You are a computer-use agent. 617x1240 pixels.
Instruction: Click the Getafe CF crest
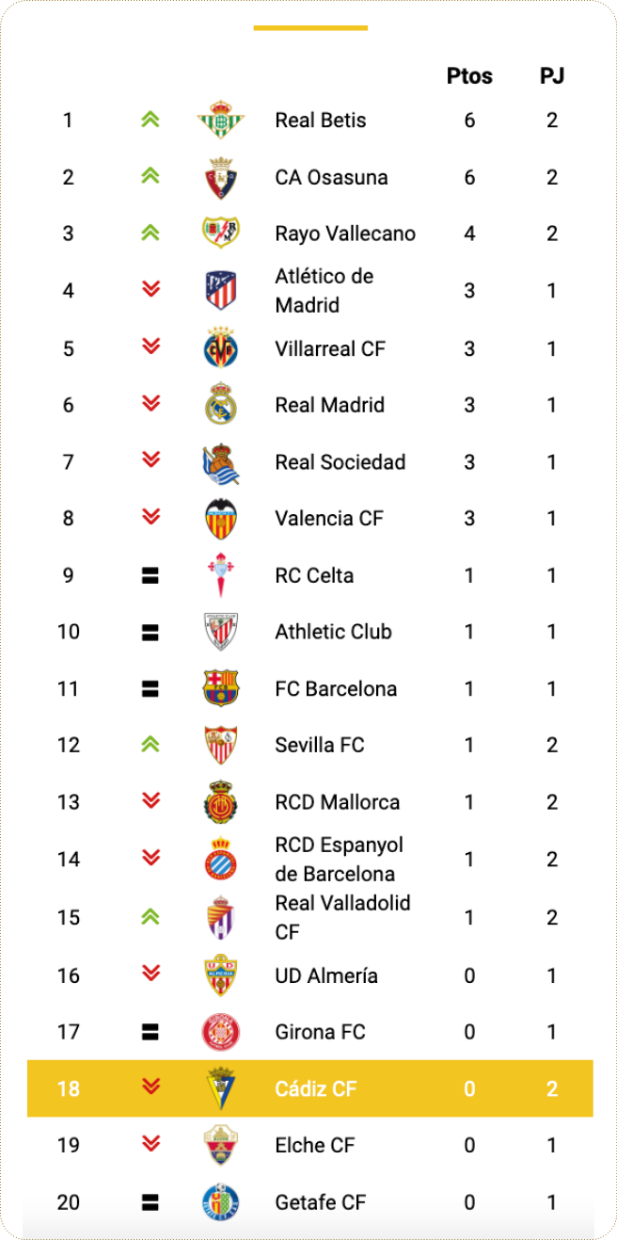[221, 1202]
